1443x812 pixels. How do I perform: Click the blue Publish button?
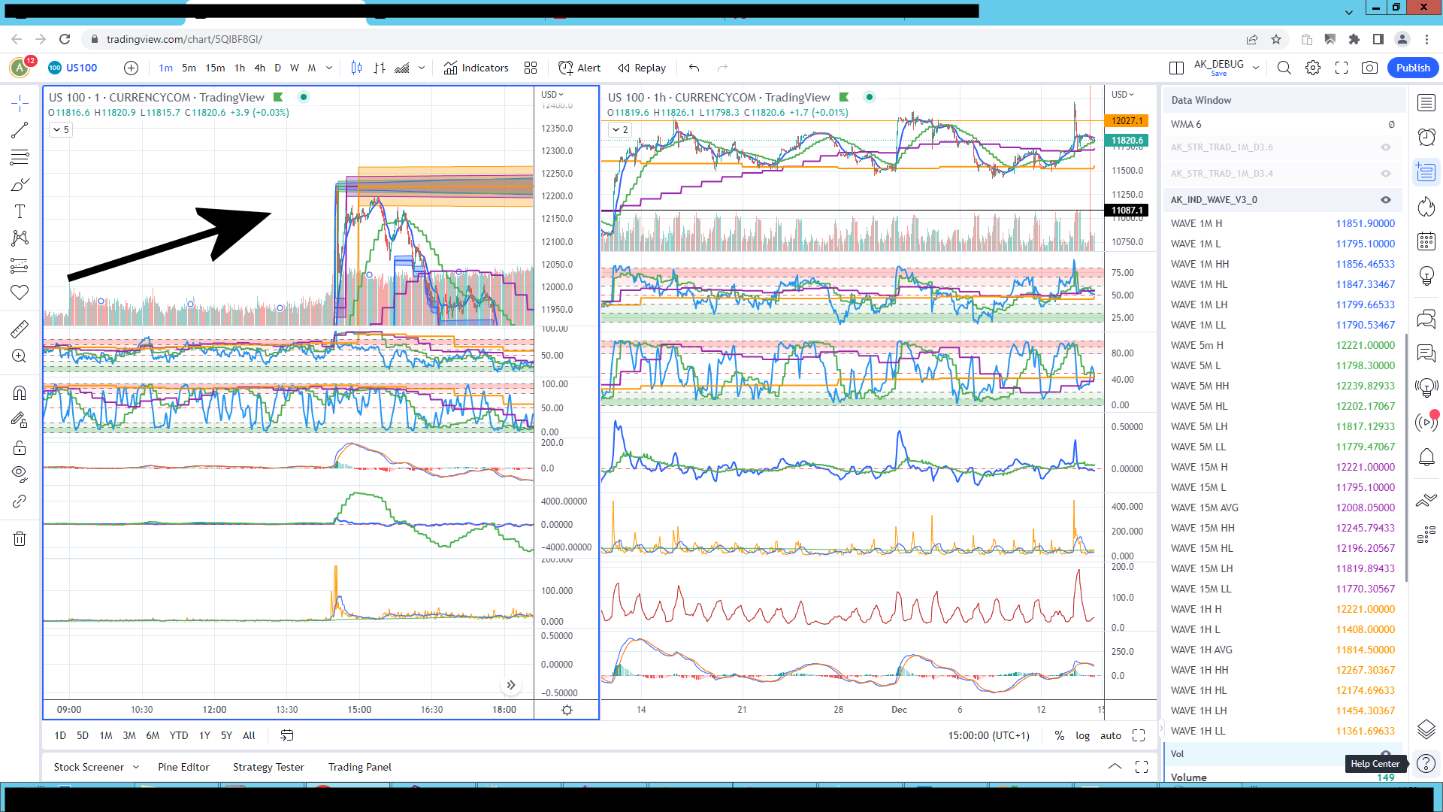coord(1412,68)
